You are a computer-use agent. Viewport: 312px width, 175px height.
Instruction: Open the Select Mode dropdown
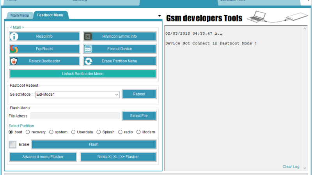tap(77, 94)
